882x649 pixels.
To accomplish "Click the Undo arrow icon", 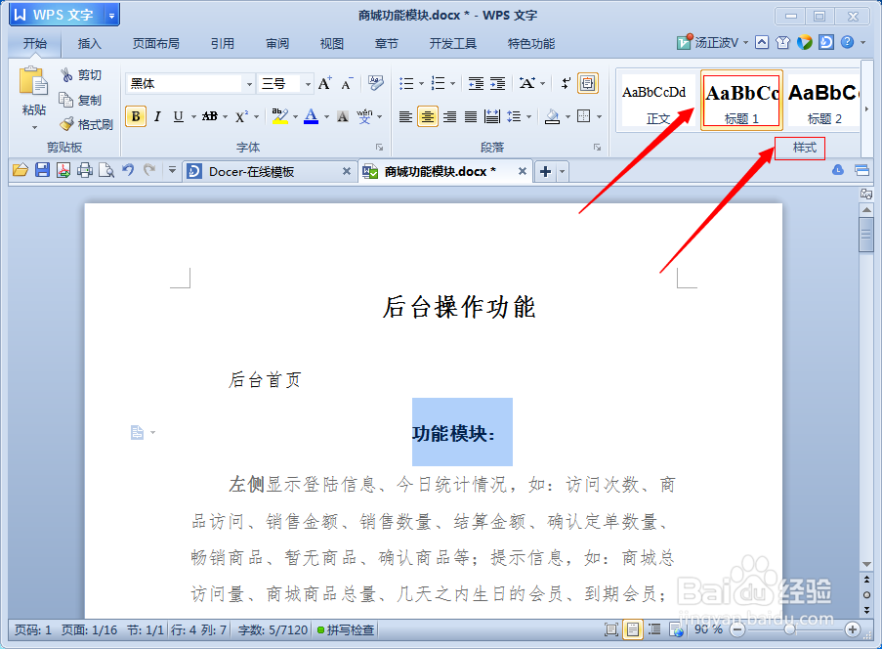I will pos(128,170).
